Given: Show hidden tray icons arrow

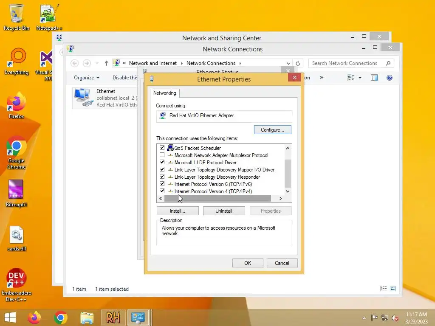Looking at the screenshot, I should point(364,318).
